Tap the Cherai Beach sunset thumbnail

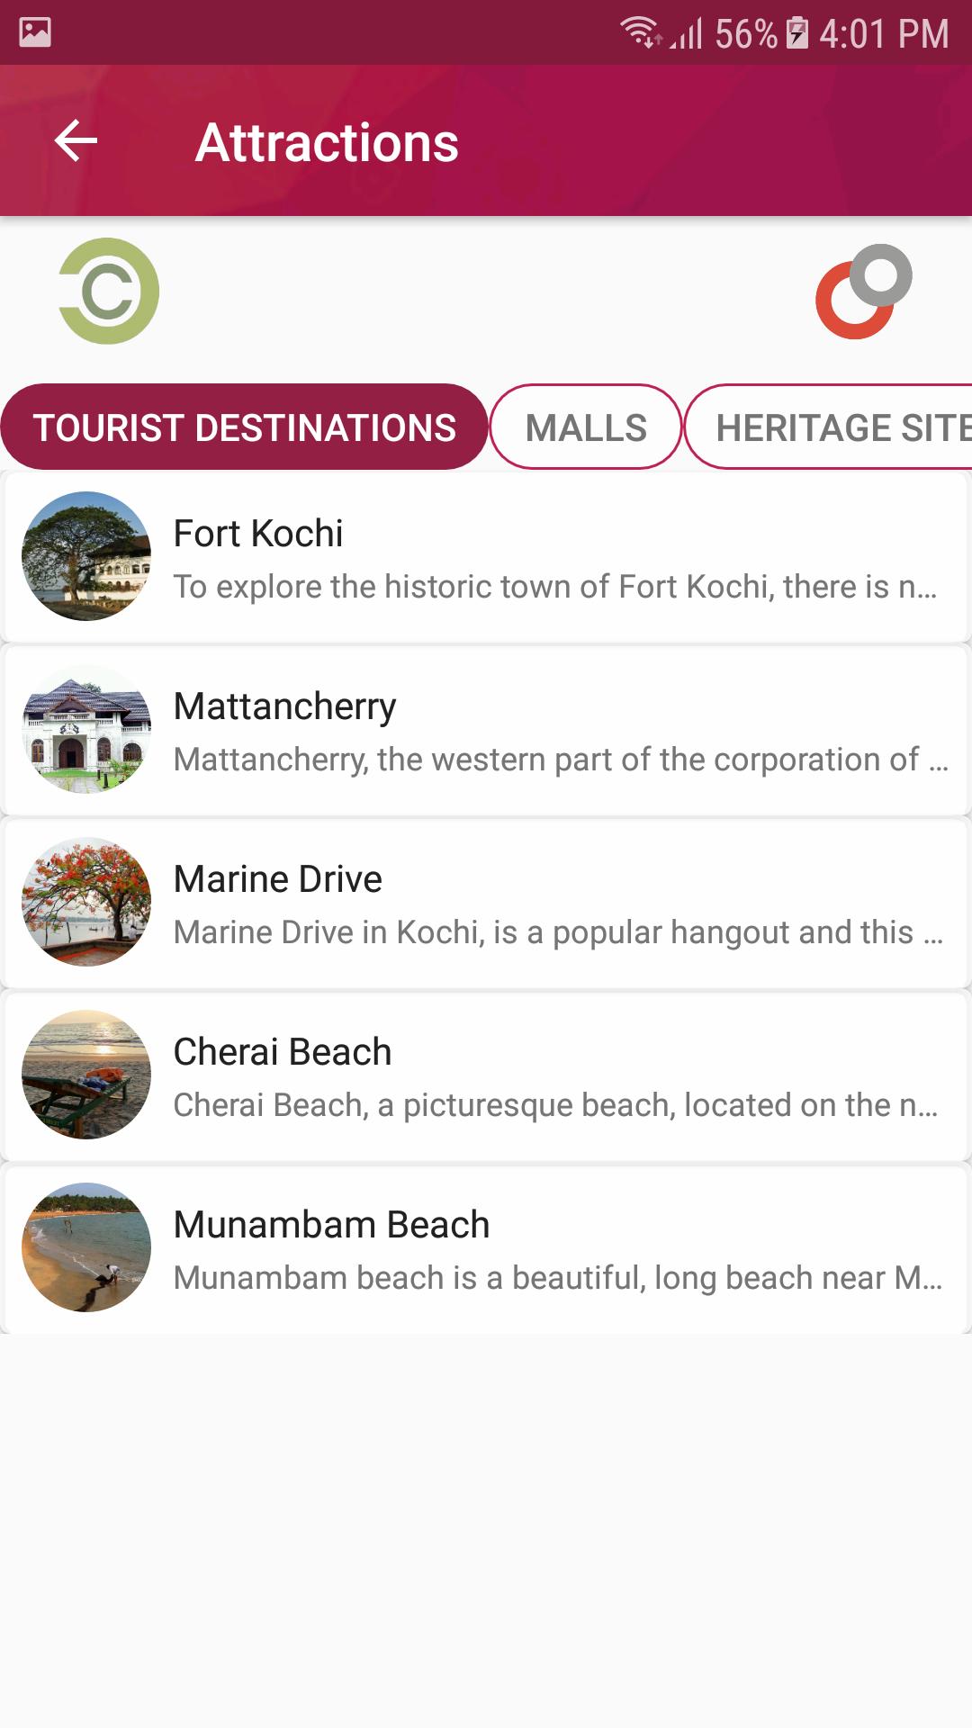86,1075
